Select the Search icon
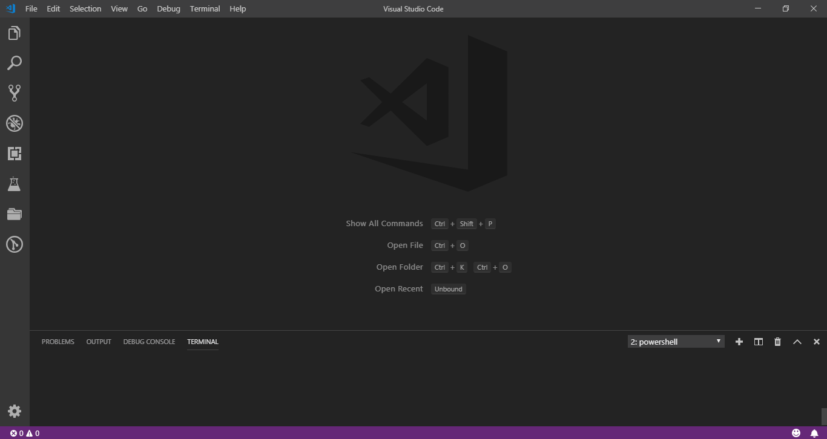This screenshot has height=439, width=827. [15, 63]
